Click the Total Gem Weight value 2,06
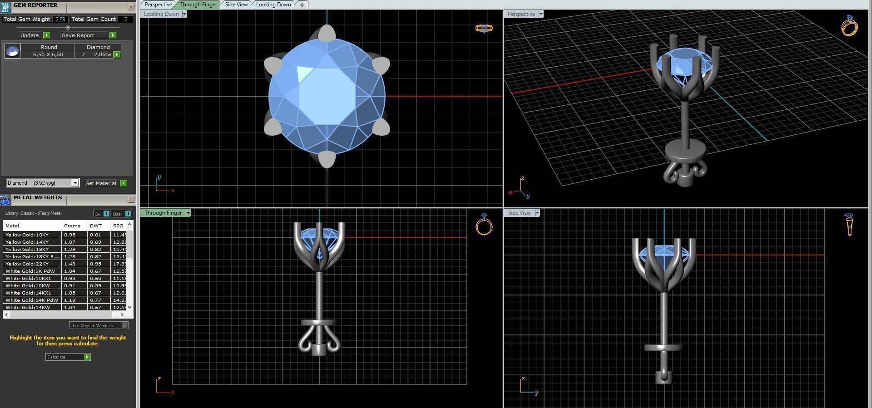Image resolution: width=872 pixels, height=408 pixels. pos(60,19)
